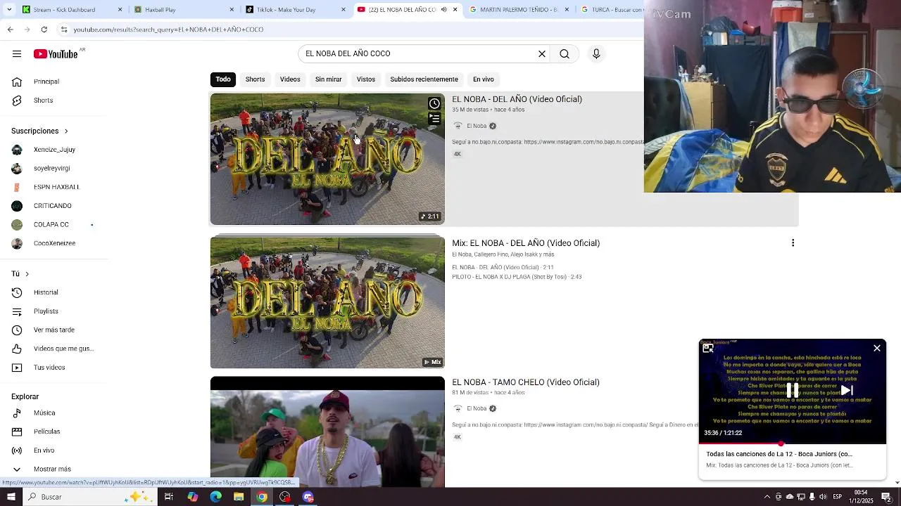Select the Videos filter chip

(x=290, y=79)
